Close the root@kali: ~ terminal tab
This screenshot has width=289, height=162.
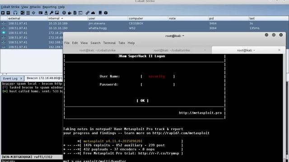(x=279, y=50)
